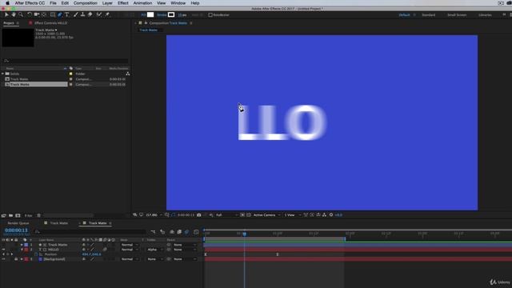Select the Rotation tool

(x=30, y=14)
